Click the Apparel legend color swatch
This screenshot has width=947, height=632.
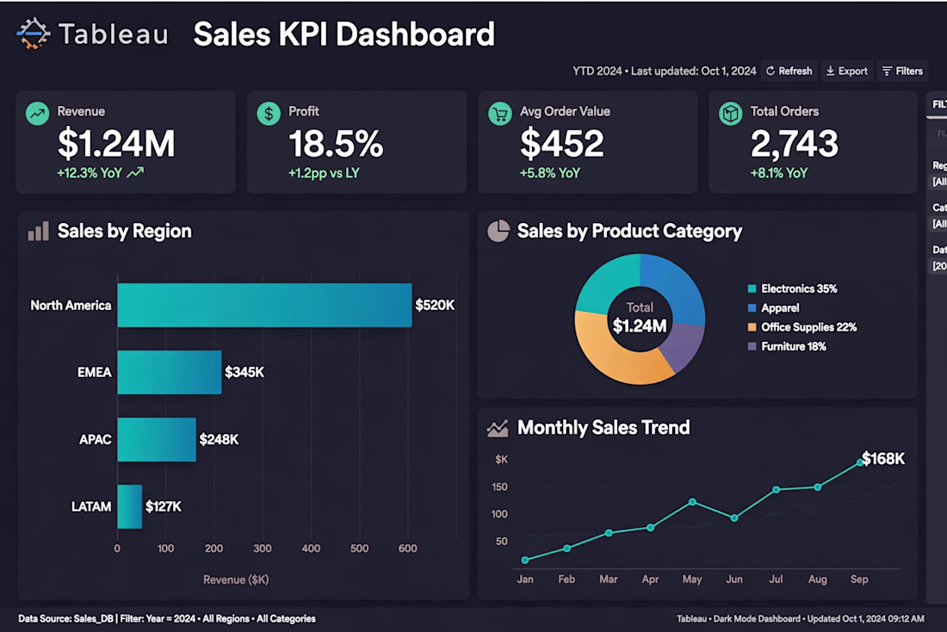[x=752, y=308]
